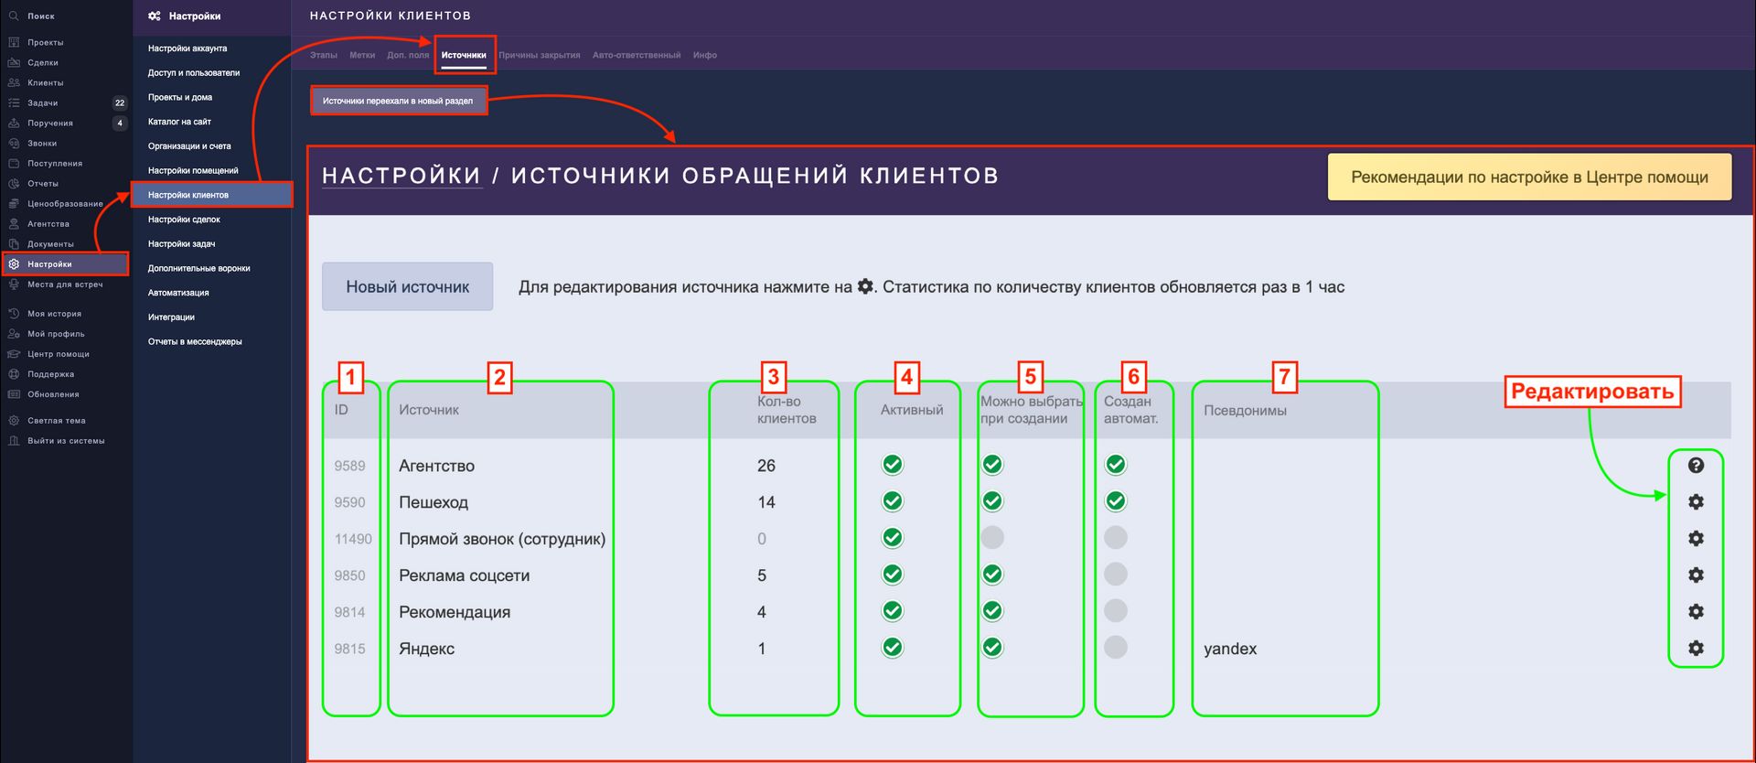Open Отчеты with its chart icon
1756x763 pixels.
click(x=14, y=183)
